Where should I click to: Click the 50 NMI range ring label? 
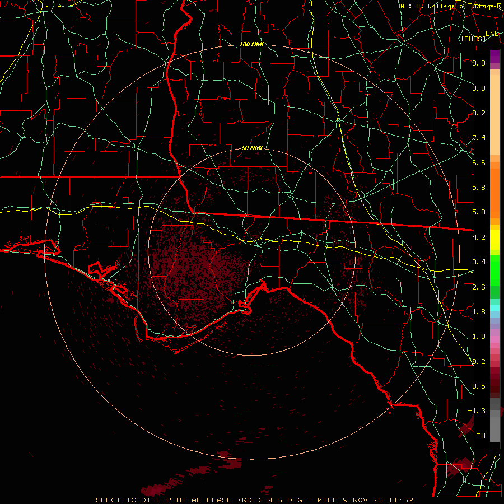(x=252, y=148)
